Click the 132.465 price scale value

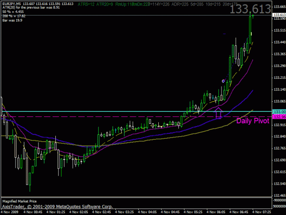280,196
